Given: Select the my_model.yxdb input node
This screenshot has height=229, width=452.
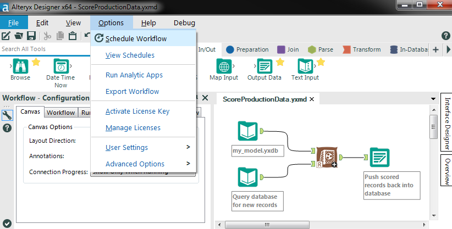Looking at the screenshot, I should tap(247, 132).
